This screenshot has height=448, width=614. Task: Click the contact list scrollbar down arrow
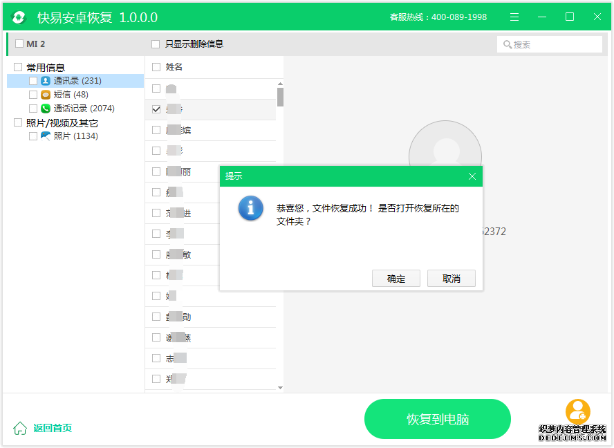click(280, 388)
